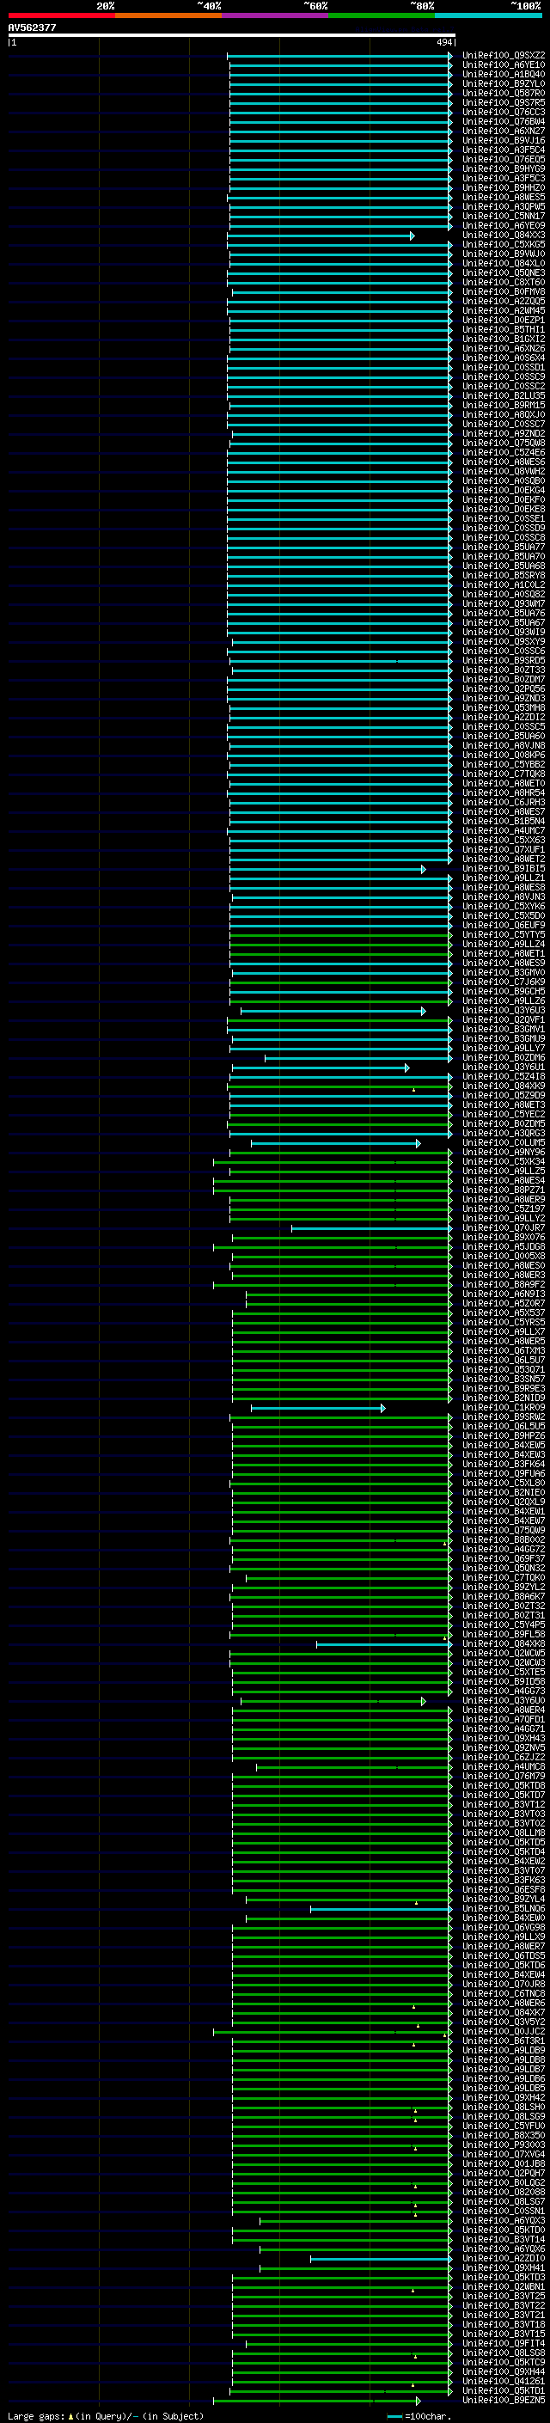Choose hit UniRef100_Q9S7R5
Viewport: 550px width, 2423px height.
[504, 102]
